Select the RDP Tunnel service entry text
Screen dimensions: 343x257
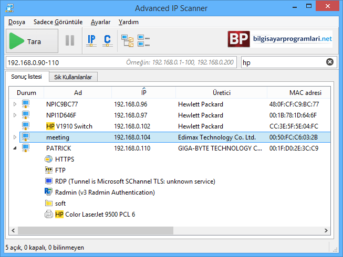tap(135, 181)
